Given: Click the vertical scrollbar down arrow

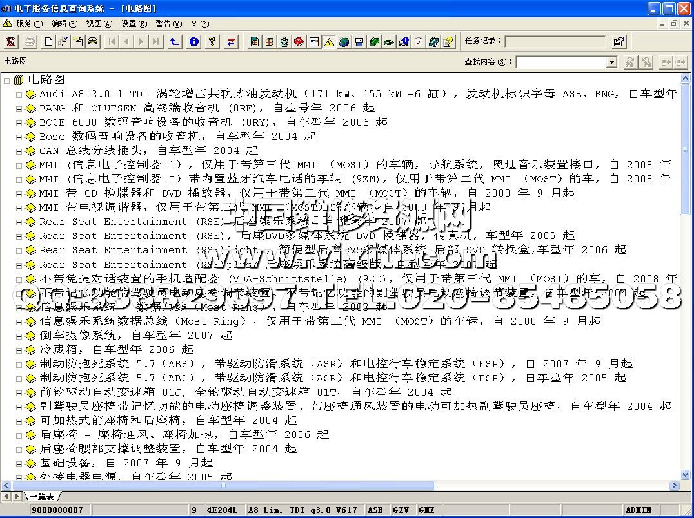Looking at the screenshot, I should point(685,475).
